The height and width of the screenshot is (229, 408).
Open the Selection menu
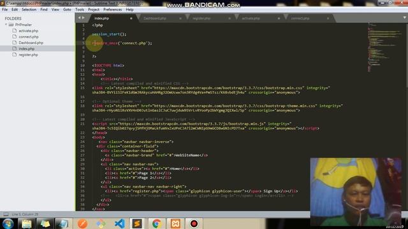(x=29, y=10)
